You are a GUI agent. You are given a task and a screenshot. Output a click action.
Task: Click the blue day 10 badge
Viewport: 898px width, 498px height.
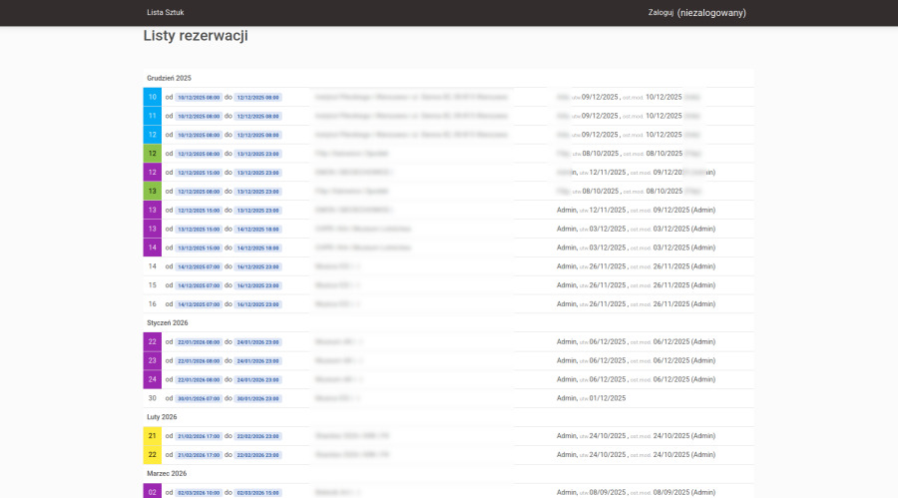153,97
